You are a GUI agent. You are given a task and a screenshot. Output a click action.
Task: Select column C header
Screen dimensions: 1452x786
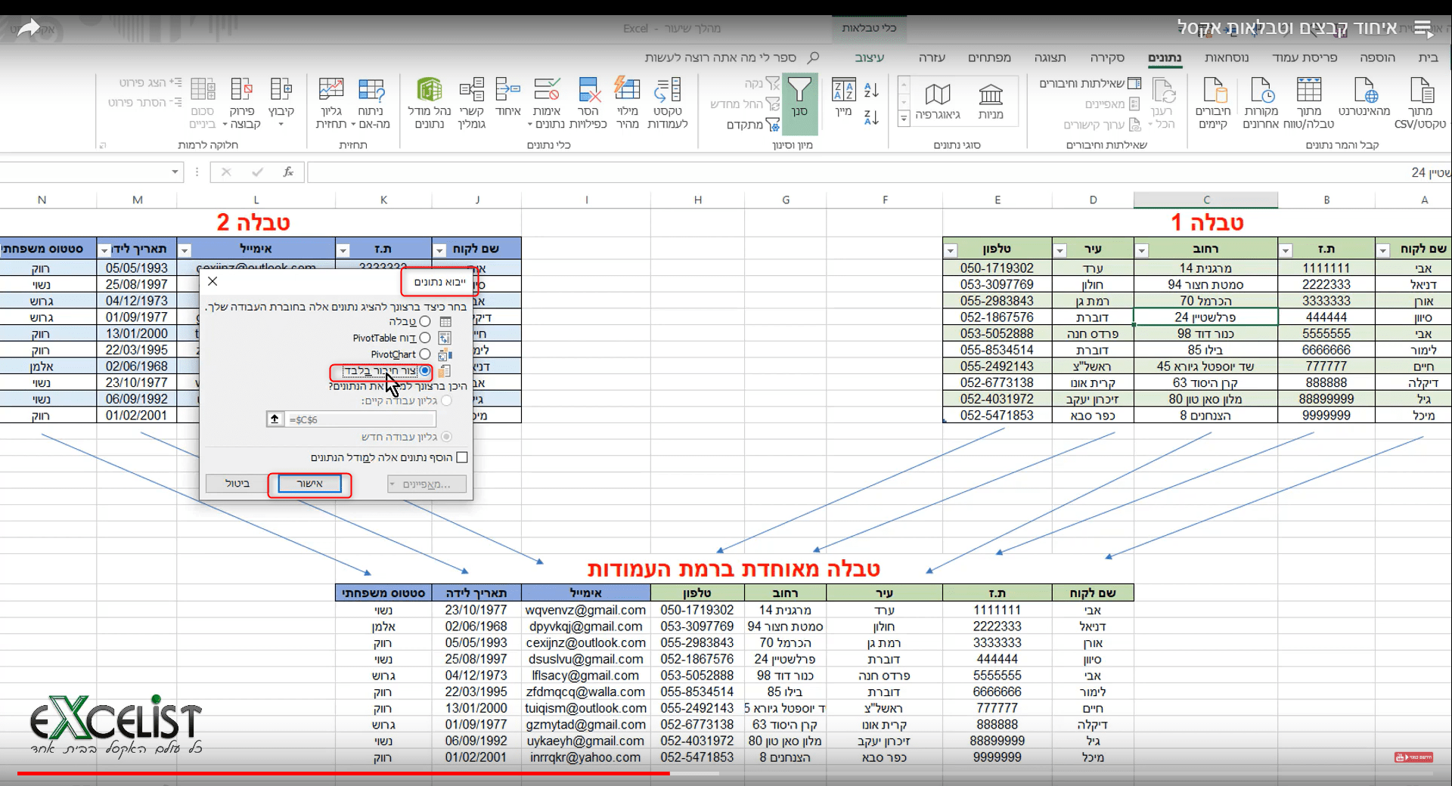click(x=1206, y=200)
